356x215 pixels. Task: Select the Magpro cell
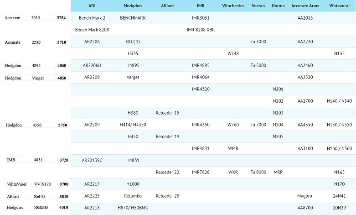click(305, 196)
